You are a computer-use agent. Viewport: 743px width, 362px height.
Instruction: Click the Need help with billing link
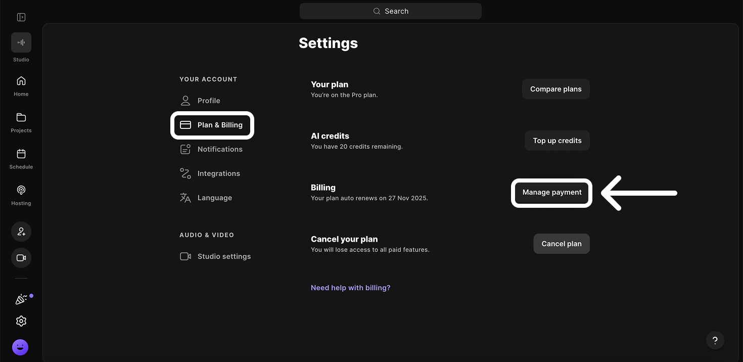[x=350, y=288]
